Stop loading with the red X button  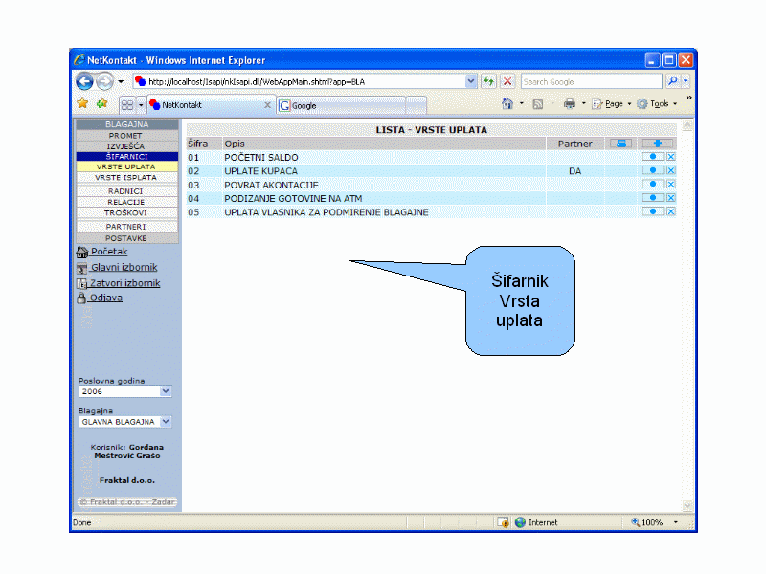pos(507,81)
